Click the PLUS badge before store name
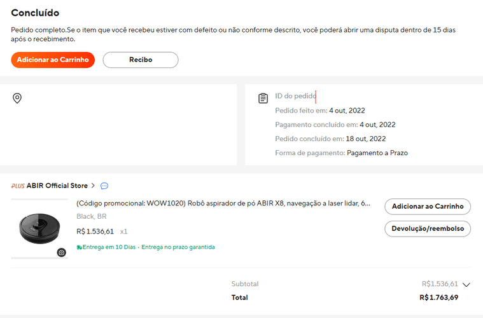 pyautogui.click(x=18, y=186)
